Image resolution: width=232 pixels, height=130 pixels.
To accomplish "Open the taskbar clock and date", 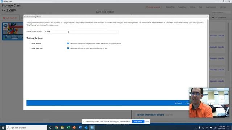I will click(x=221, y=127).
